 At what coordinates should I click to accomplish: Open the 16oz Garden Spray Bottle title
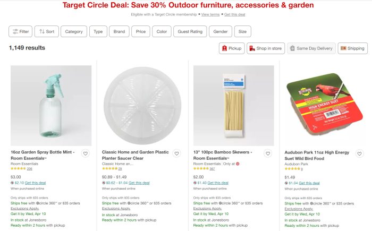(x=43, y=152)
